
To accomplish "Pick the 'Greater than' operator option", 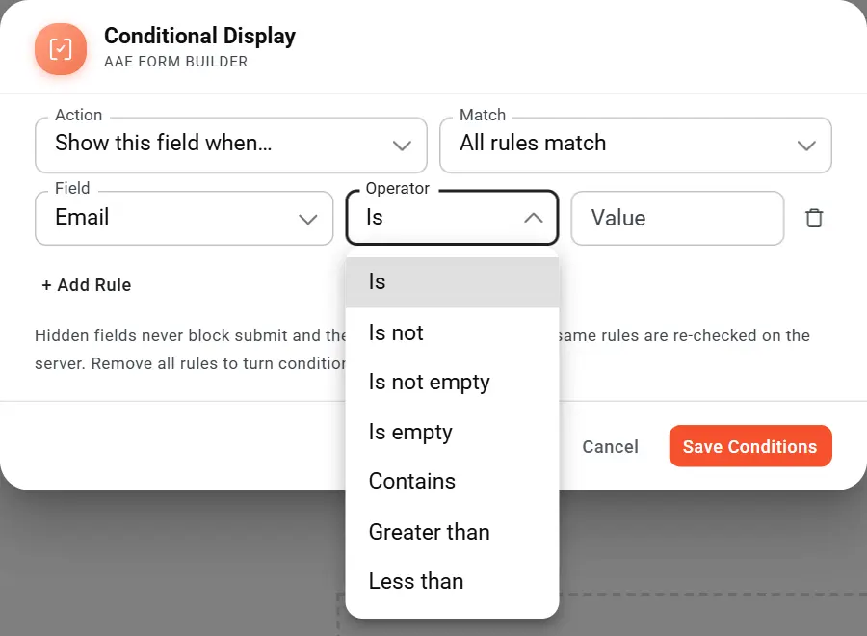I will point(453,532).
